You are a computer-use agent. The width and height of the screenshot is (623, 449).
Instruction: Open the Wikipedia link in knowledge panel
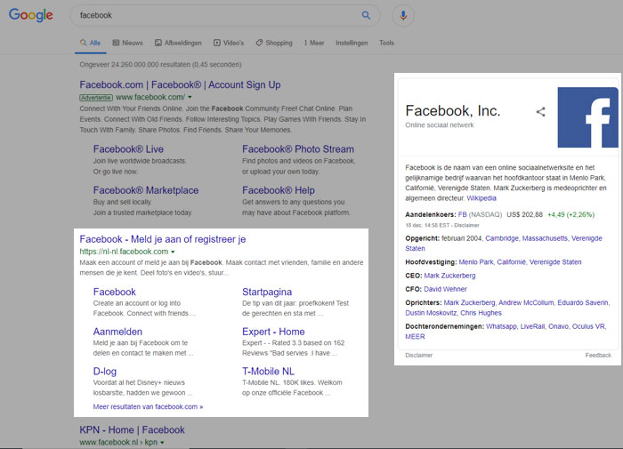(x=481, y=198)
